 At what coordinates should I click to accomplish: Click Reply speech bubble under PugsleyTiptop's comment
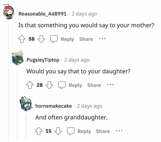(62, 85)
